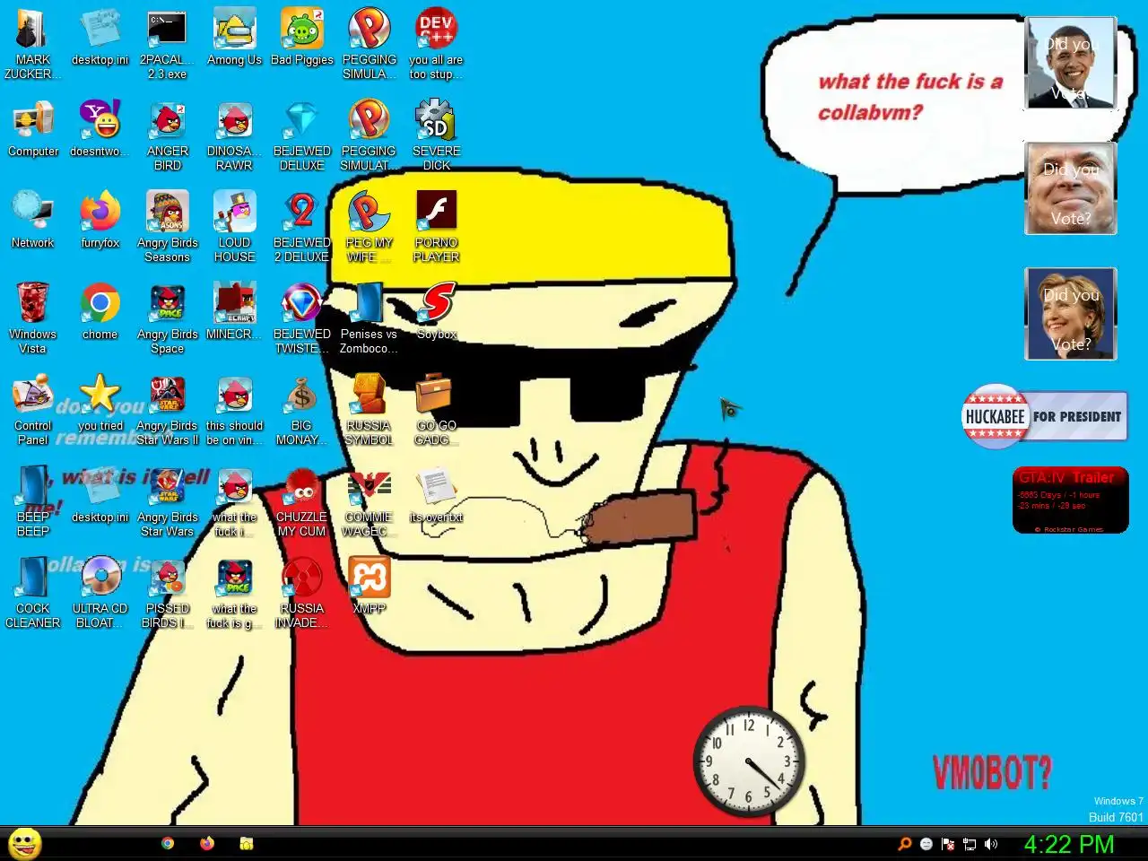Click the 4:22 PM taskbar clock
The height and width of the screenshot is (861, 1148).
click(1069, 844)
